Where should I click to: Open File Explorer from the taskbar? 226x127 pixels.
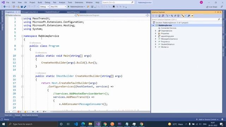coord(90,124)
